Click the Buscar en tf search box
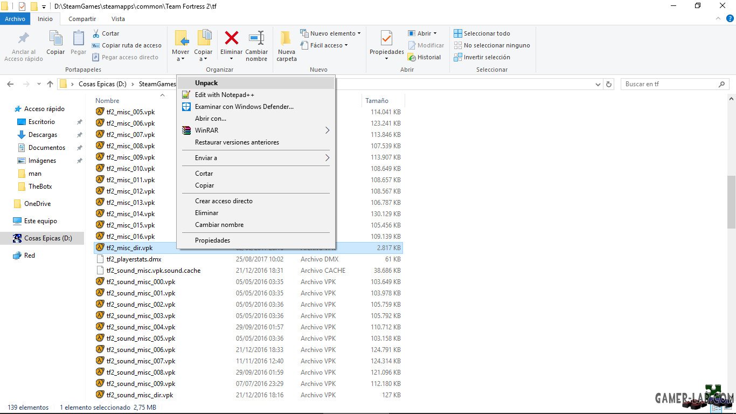This screenshot has width=736, height=414. (675, 84)
